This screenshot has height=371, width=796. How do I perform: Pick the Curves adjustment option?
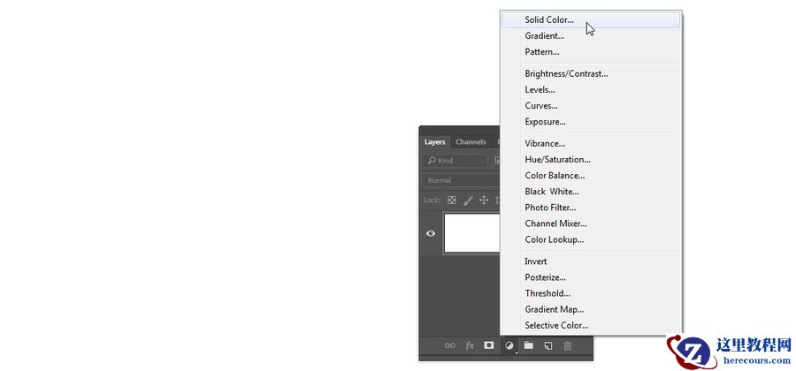(x=540, y=106)
